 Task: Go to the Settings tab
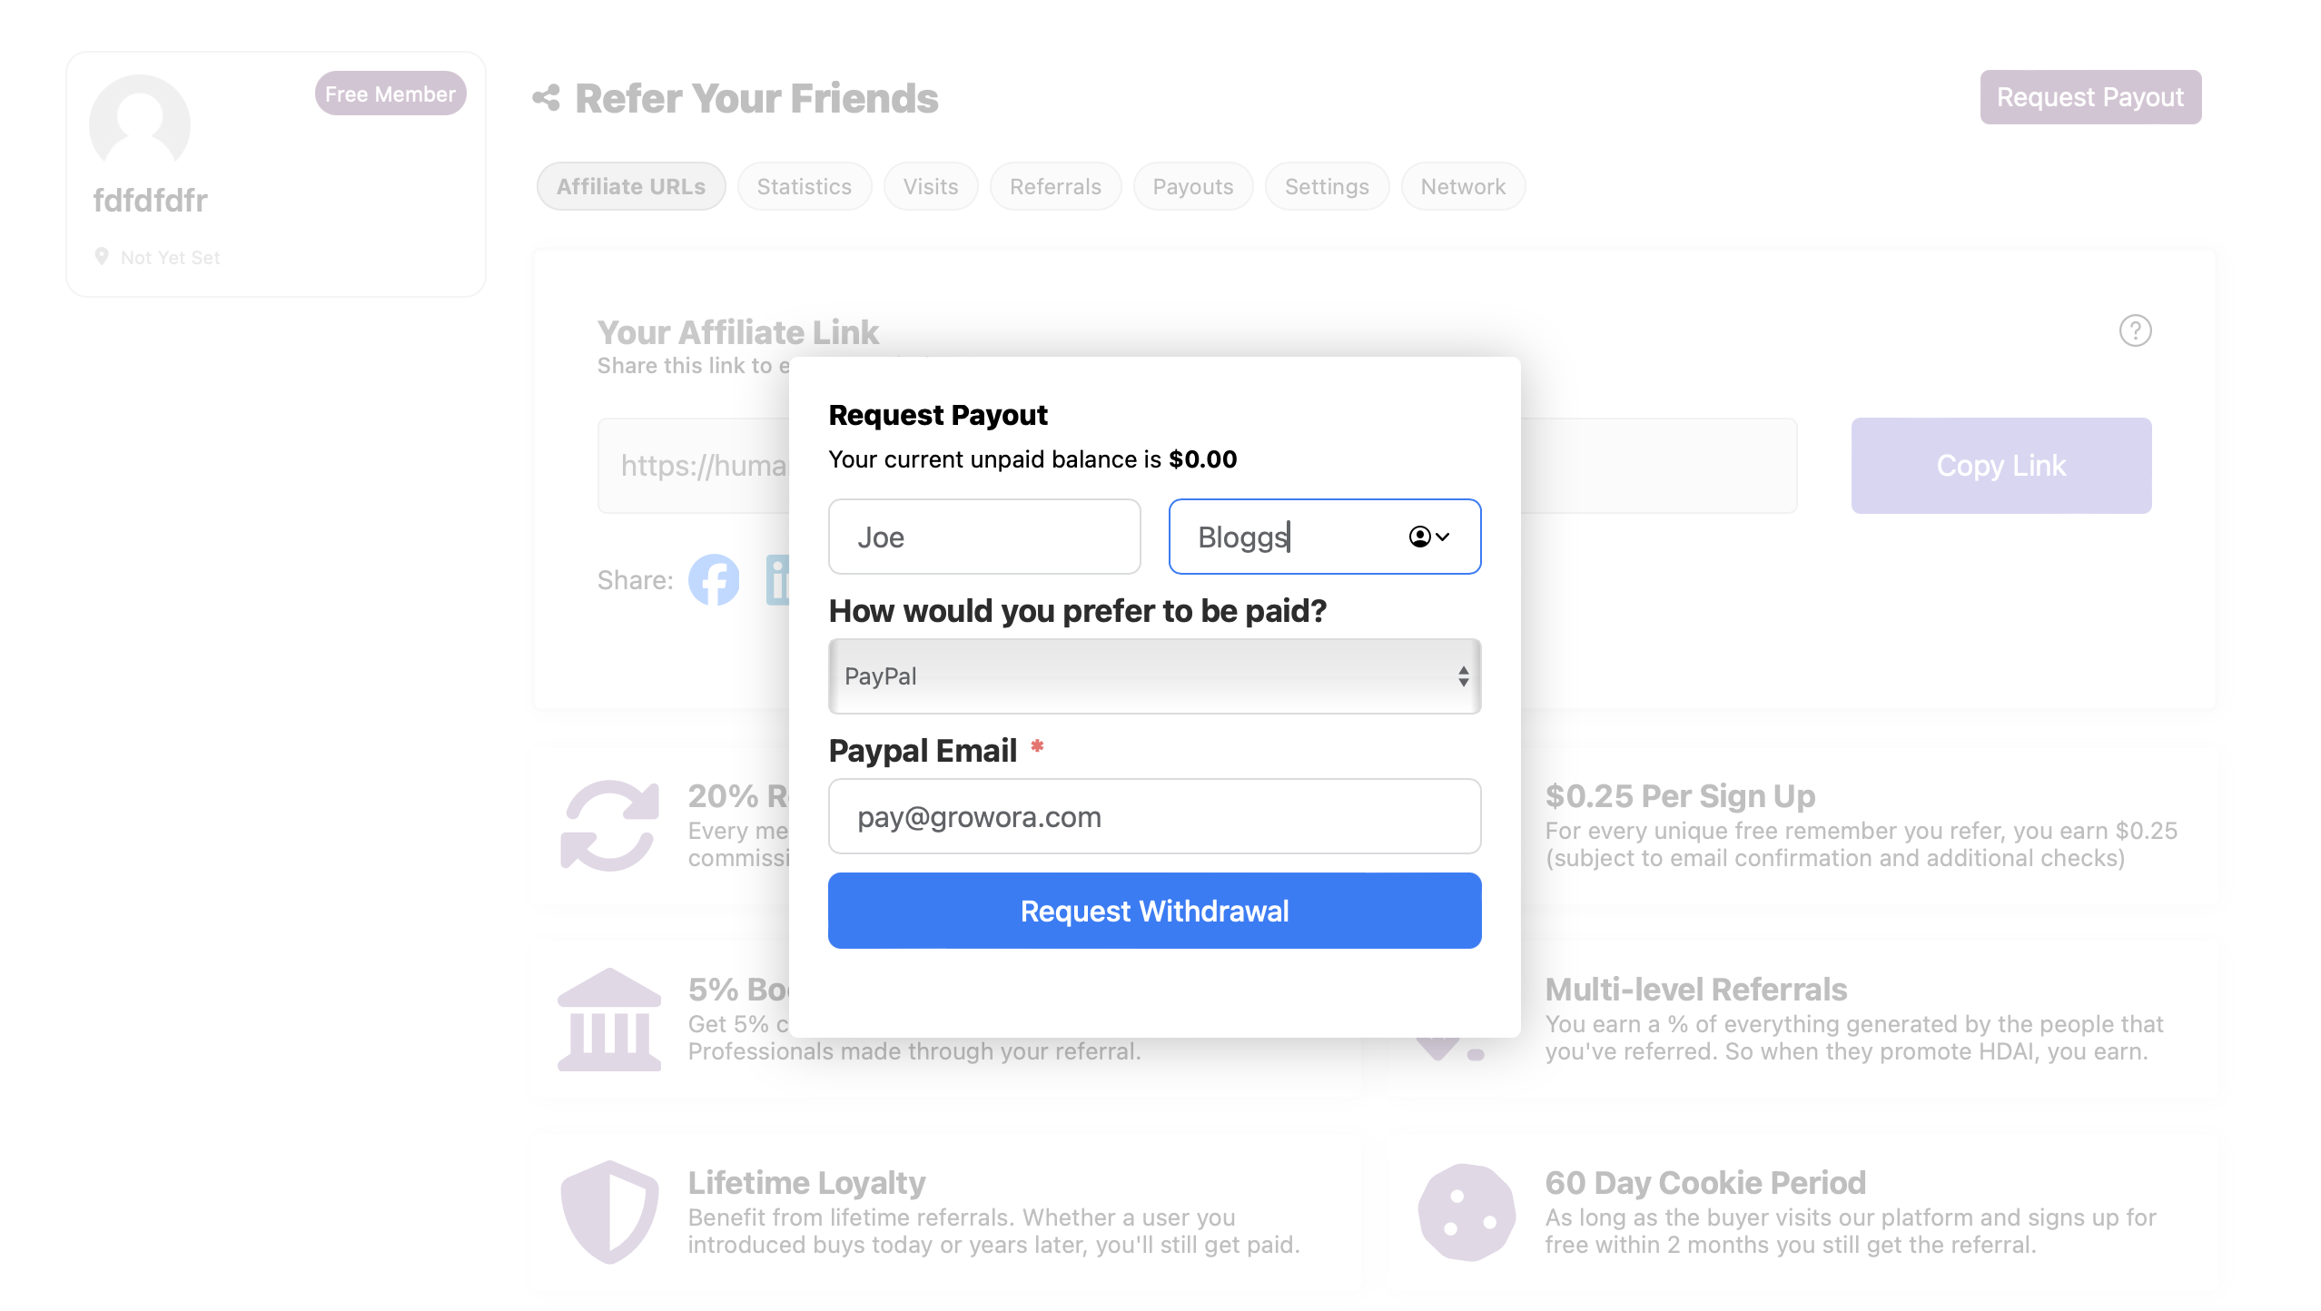pyautogui.click(x=1327, y=186)
